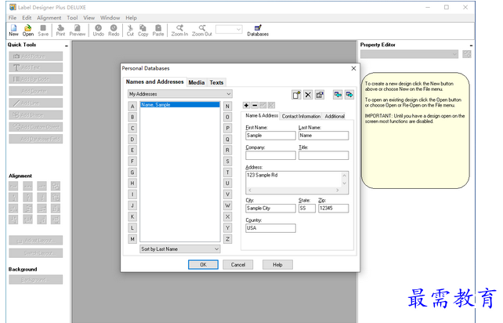Click the export database arrow icon
503x323 pixels.
coord(349,95)
